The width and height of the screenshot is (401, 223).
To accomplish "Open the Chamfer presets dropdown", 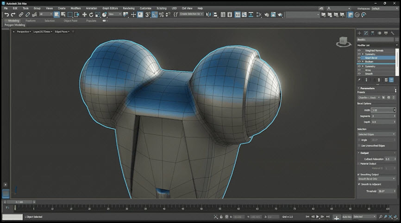I will coord(369,97).
